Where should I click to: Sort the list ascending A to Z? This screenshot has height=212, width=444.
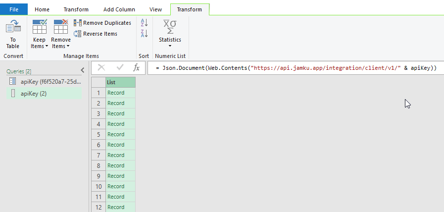click(x=144, y=23)
